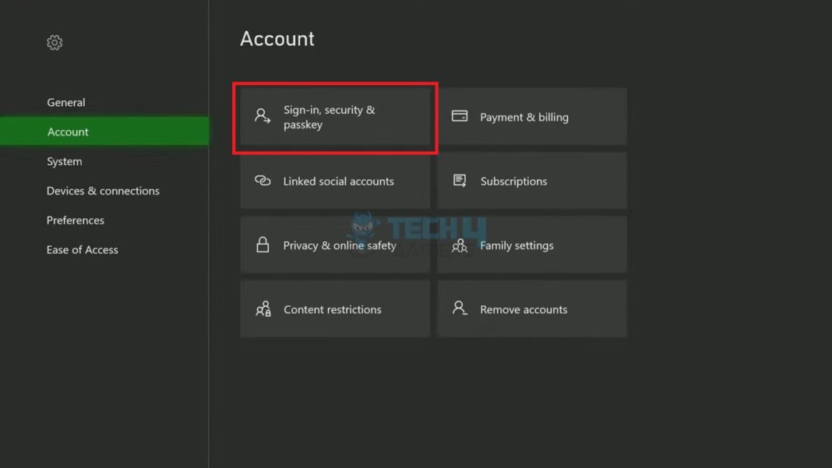Open Content restrictions
The height and width of the screenshot is (468, 832).
point(335,309)
